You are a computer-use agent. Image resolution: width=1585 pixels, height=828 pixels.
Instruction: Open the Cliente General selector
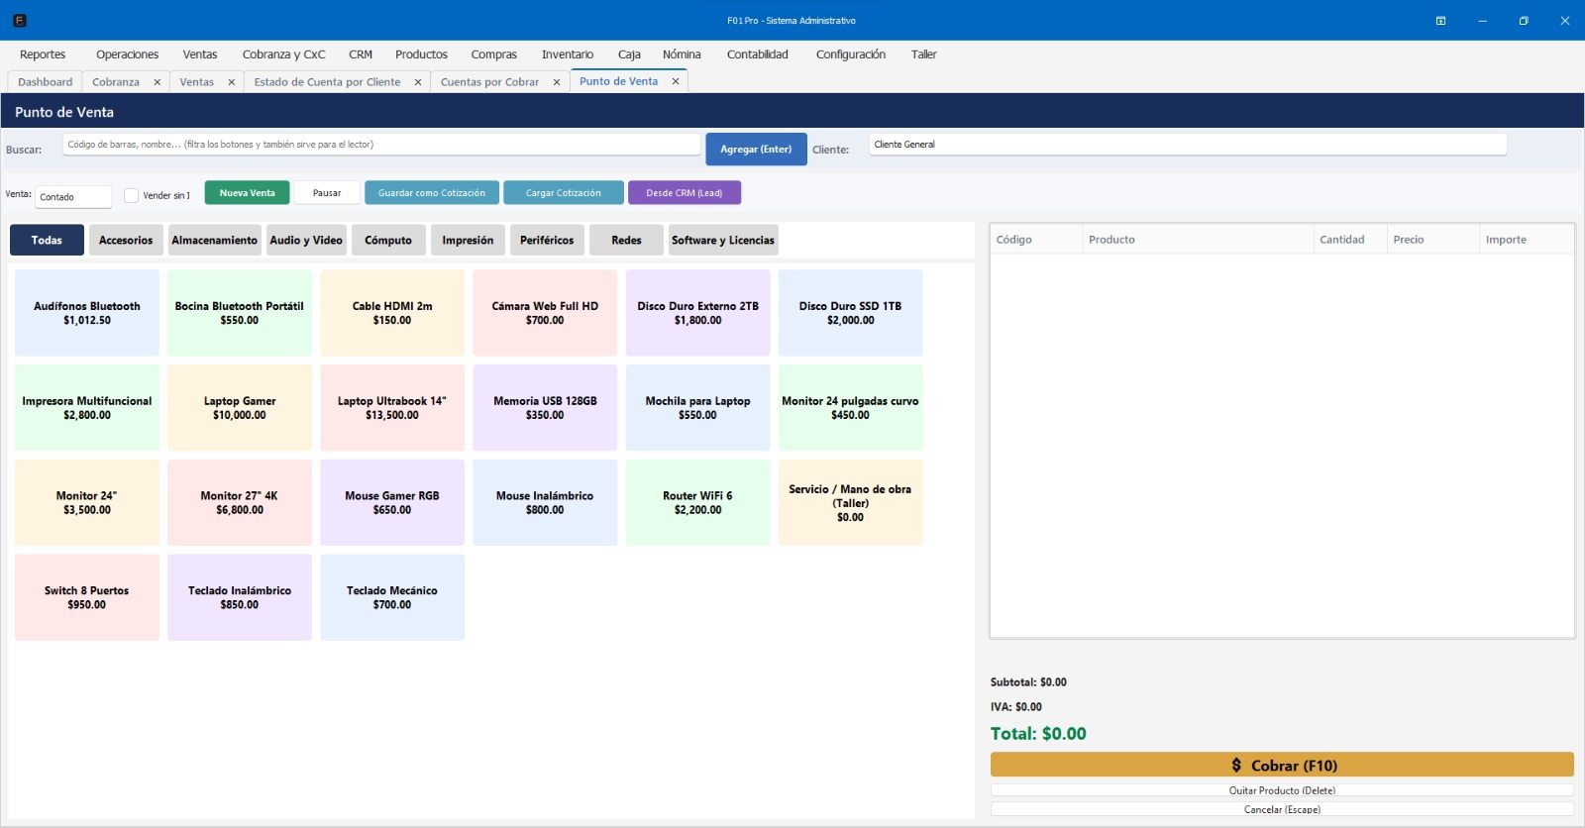1188,145
